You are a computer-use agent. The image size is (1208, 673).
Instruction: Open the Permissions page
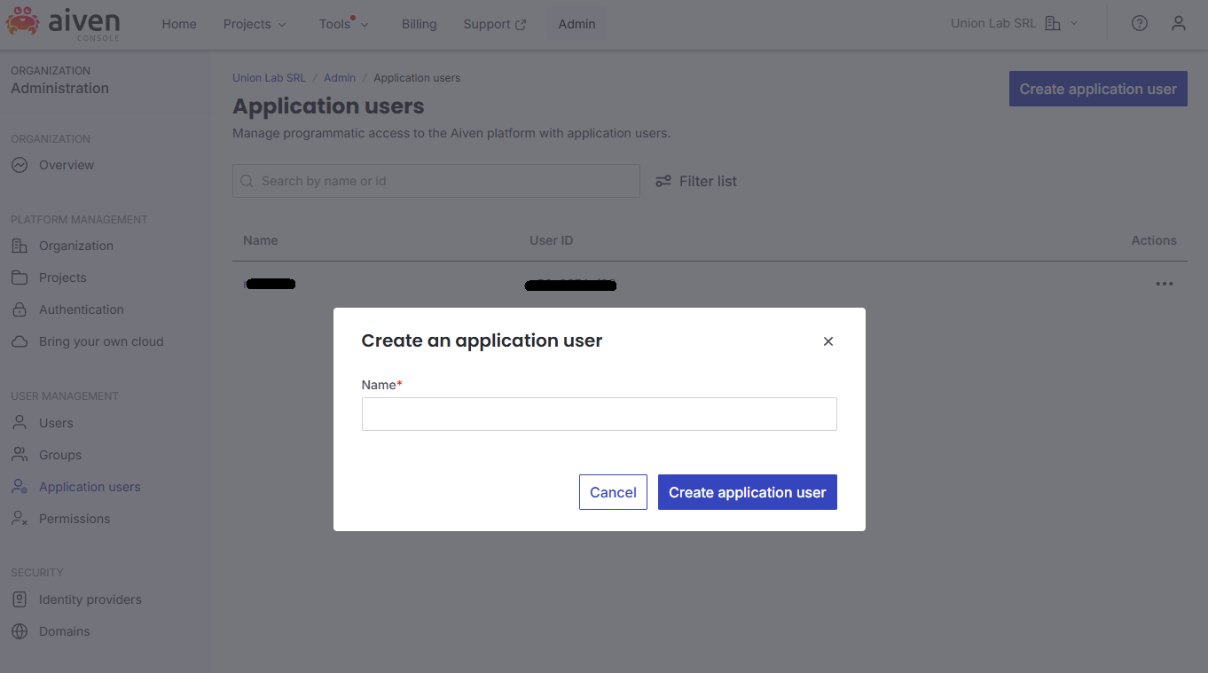click(75, 519)
